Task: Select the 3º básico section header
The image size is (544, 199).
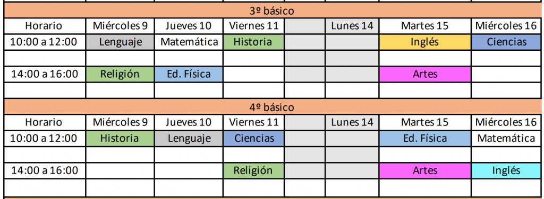Action: [x=271, y=11]
